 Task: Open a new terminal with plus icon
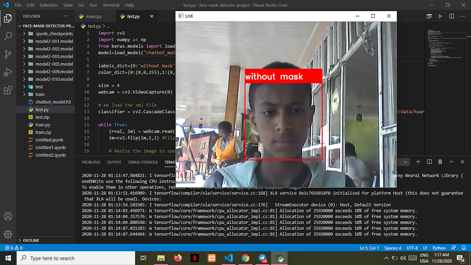coord(418,161)
